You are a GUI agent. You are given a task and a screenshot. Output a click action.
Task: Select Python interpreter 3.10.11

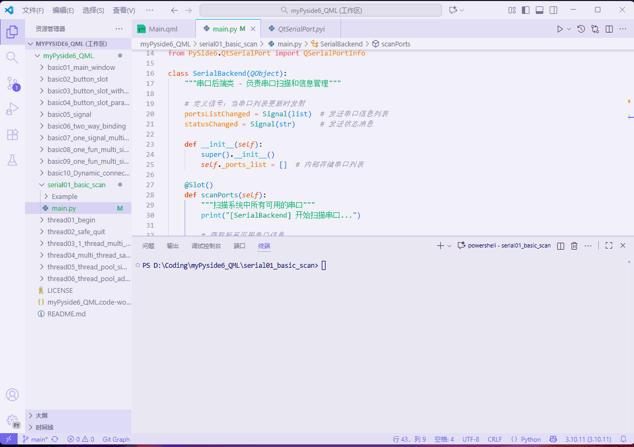pos(588,440)
